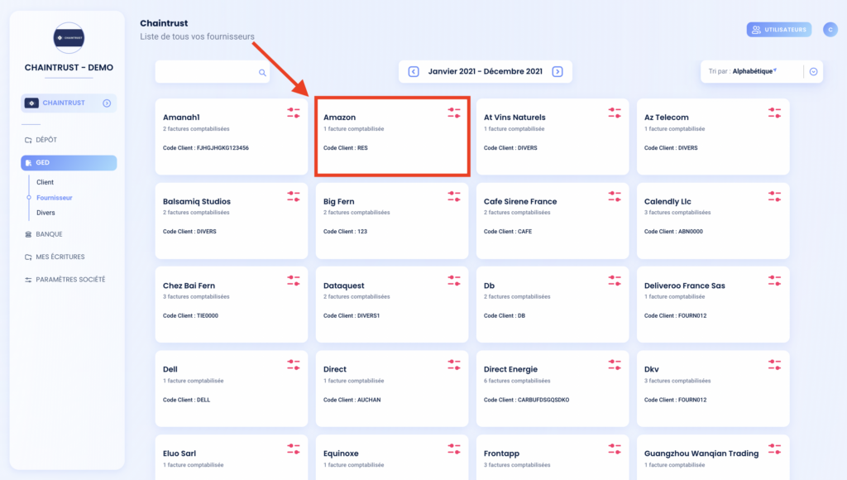Open the user profile avatar C
Viewport: 847px width, 480px height.
point(830,30)
